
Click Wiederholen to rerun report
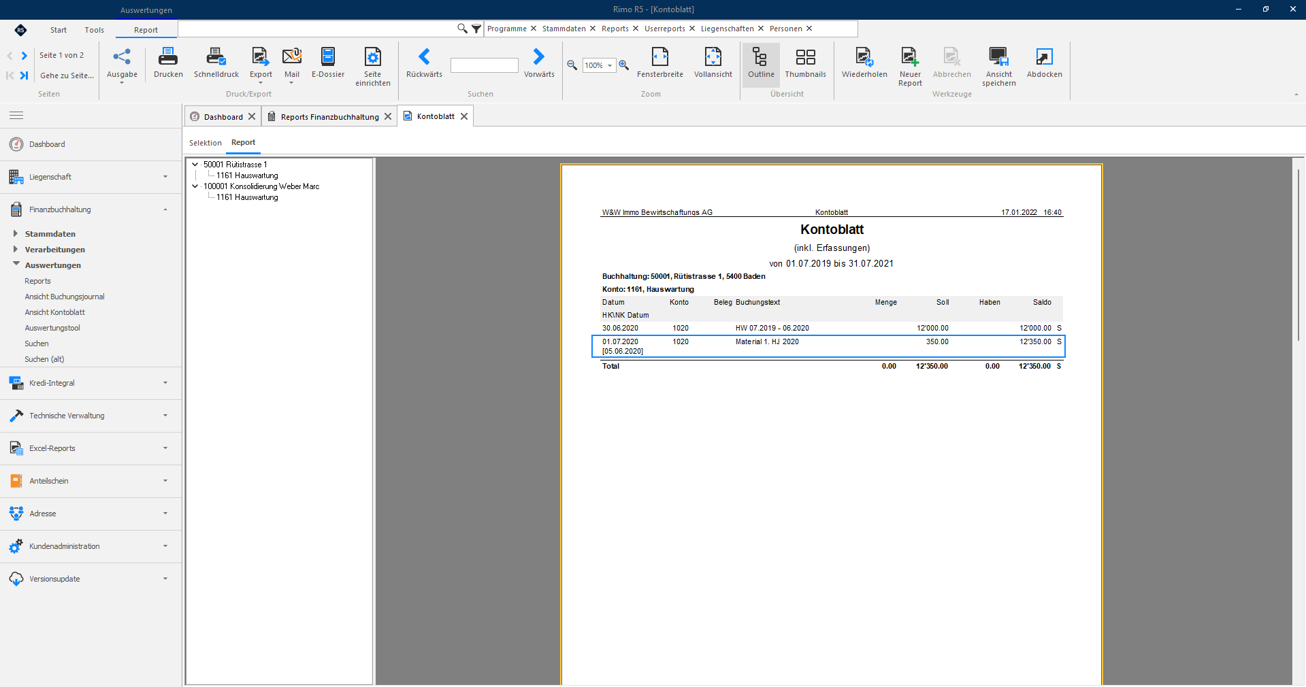coord(864,63)
